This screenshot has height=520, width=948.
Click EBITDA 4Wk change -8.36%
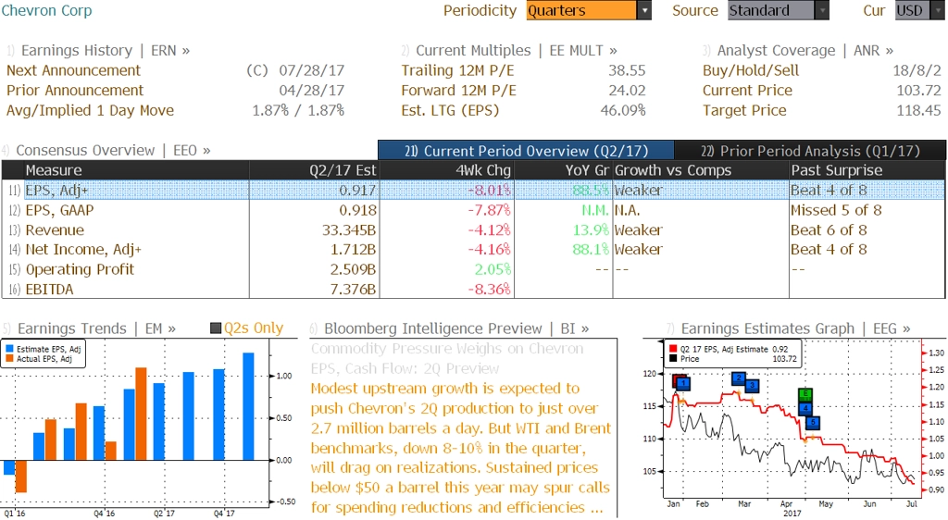pos(489,290)
